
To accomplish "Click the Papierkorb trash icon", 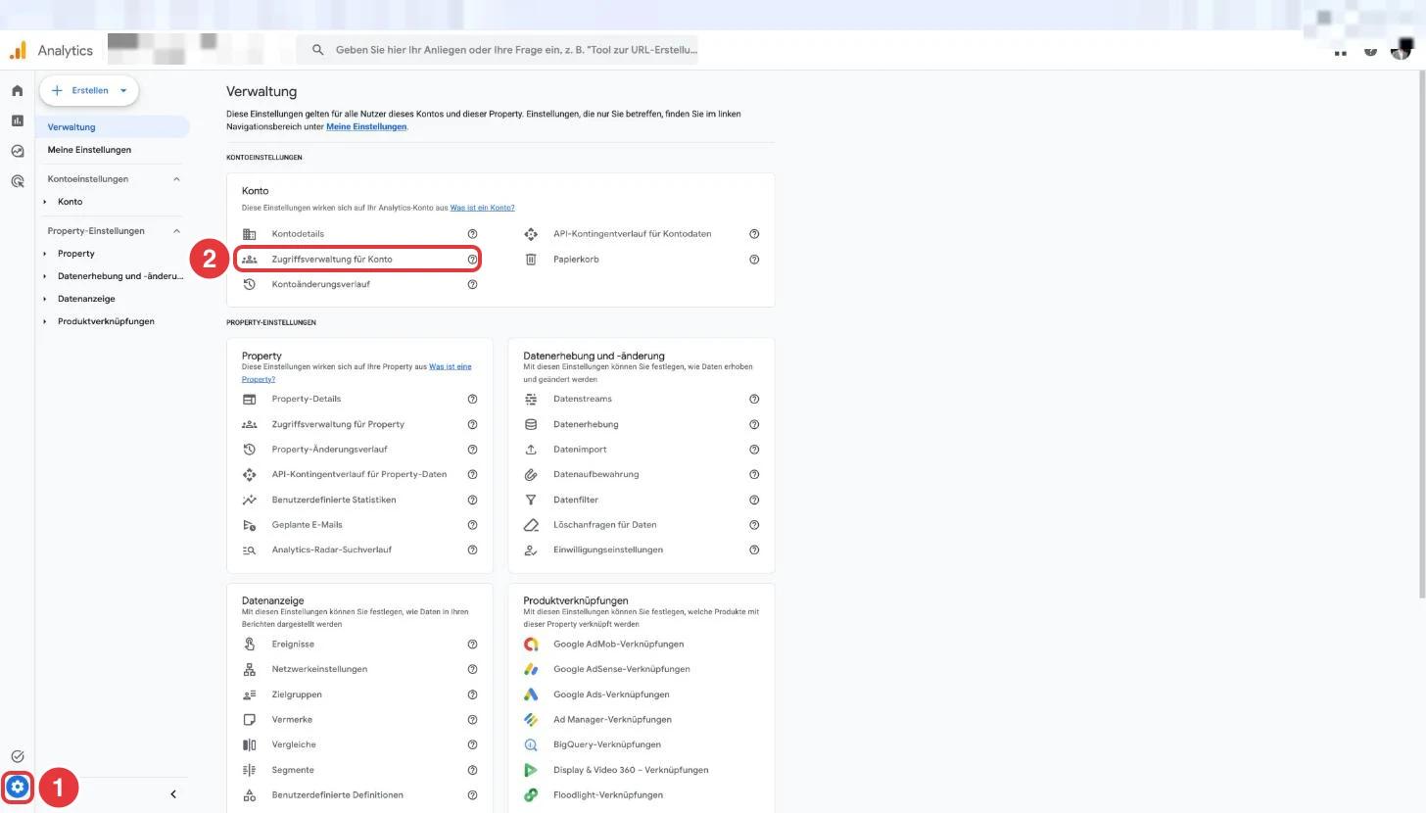I will (x=531, y=260).
